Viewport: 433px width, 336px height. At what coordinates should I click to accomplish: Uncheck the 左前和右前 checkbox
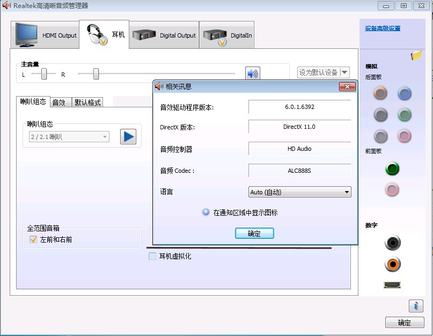[x=33, y=239]
